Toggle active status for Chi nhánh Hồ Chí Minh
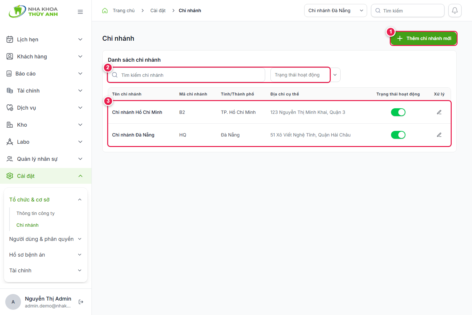 (x=398, y=112)
